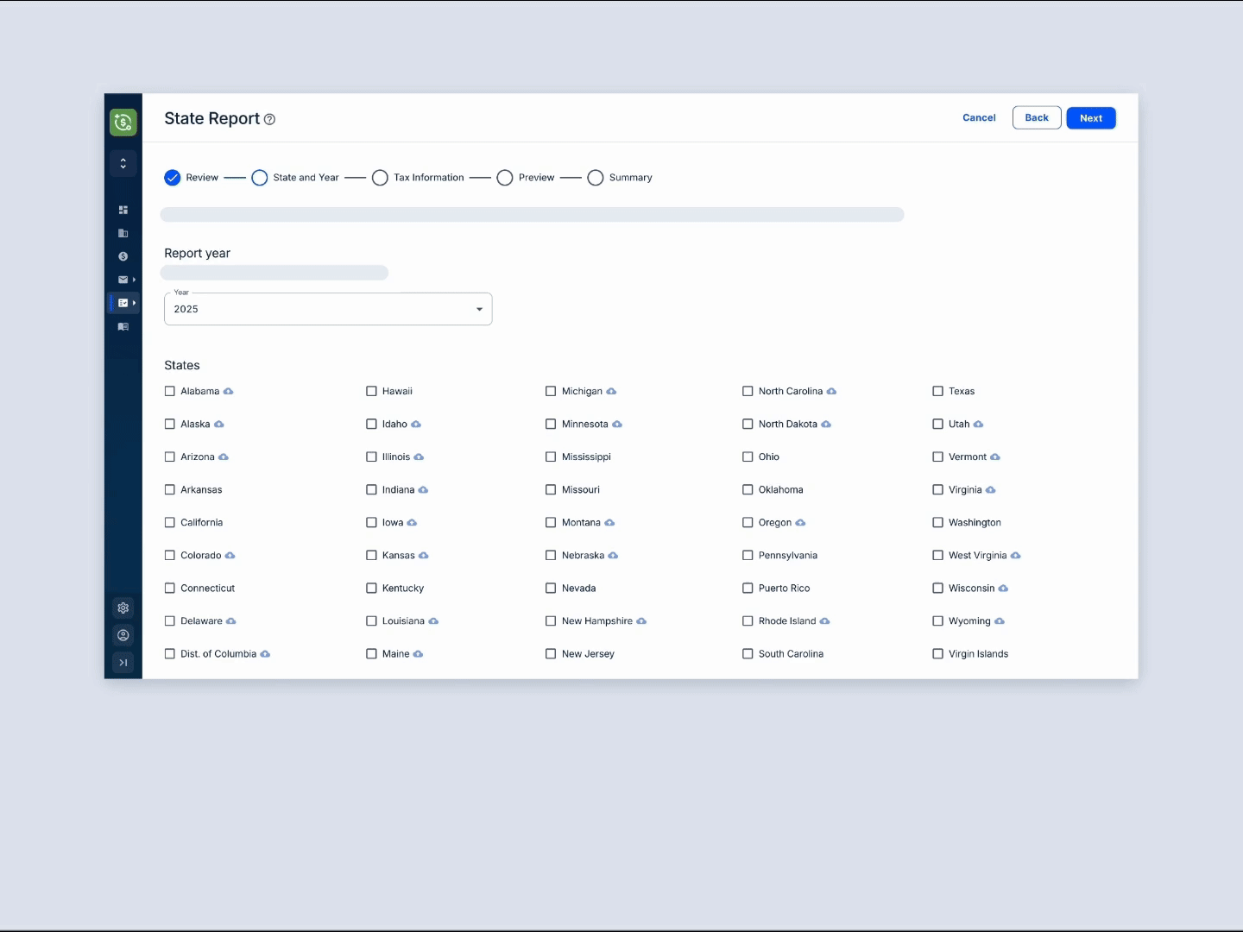Open the open-book icon in sidebar

point(123,326)
